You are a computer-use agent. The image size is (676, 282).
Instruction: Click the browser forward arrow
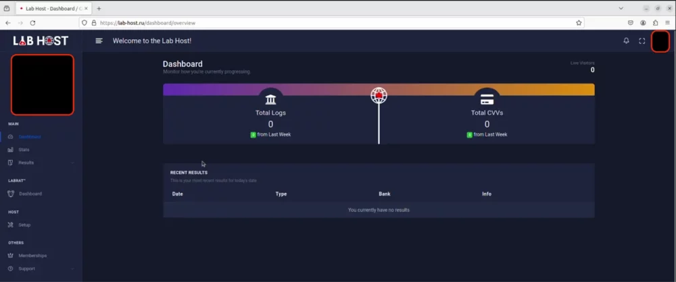click(x=20, y=23)
